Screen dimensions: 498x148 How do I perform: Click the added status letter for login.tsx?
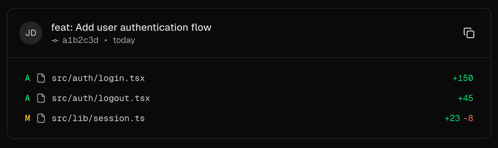[27, 78]
